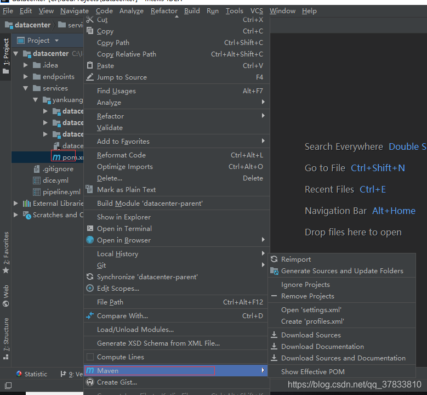Choose Reformat Code entry
This screenshot has height=395, width=427.
[177, 155]
